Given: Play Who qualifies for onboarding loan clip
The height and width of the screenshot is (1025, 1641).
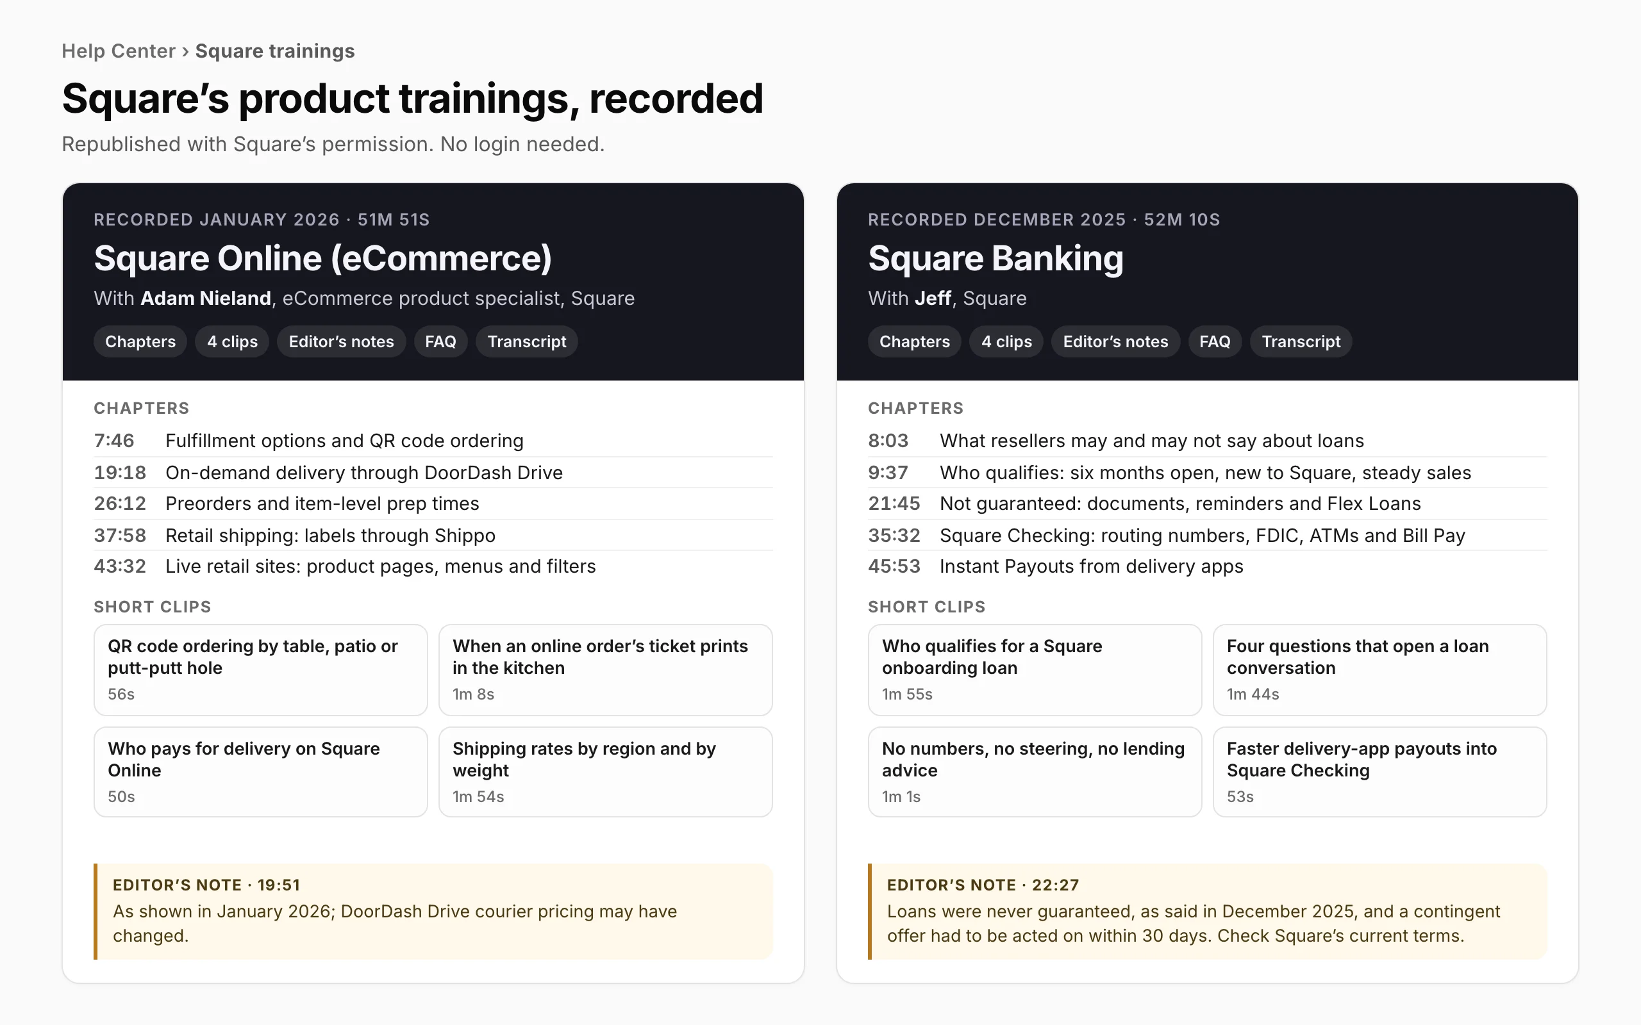Looking at the screenshot, I should pyautogui.click(x=1035, y=670).
